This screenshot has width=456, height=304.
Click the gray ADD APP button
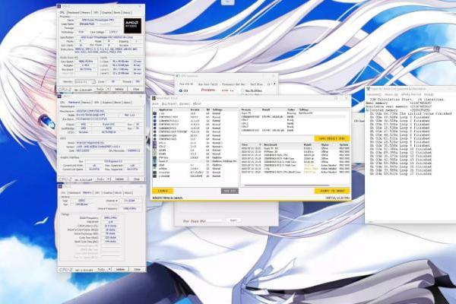230,191
